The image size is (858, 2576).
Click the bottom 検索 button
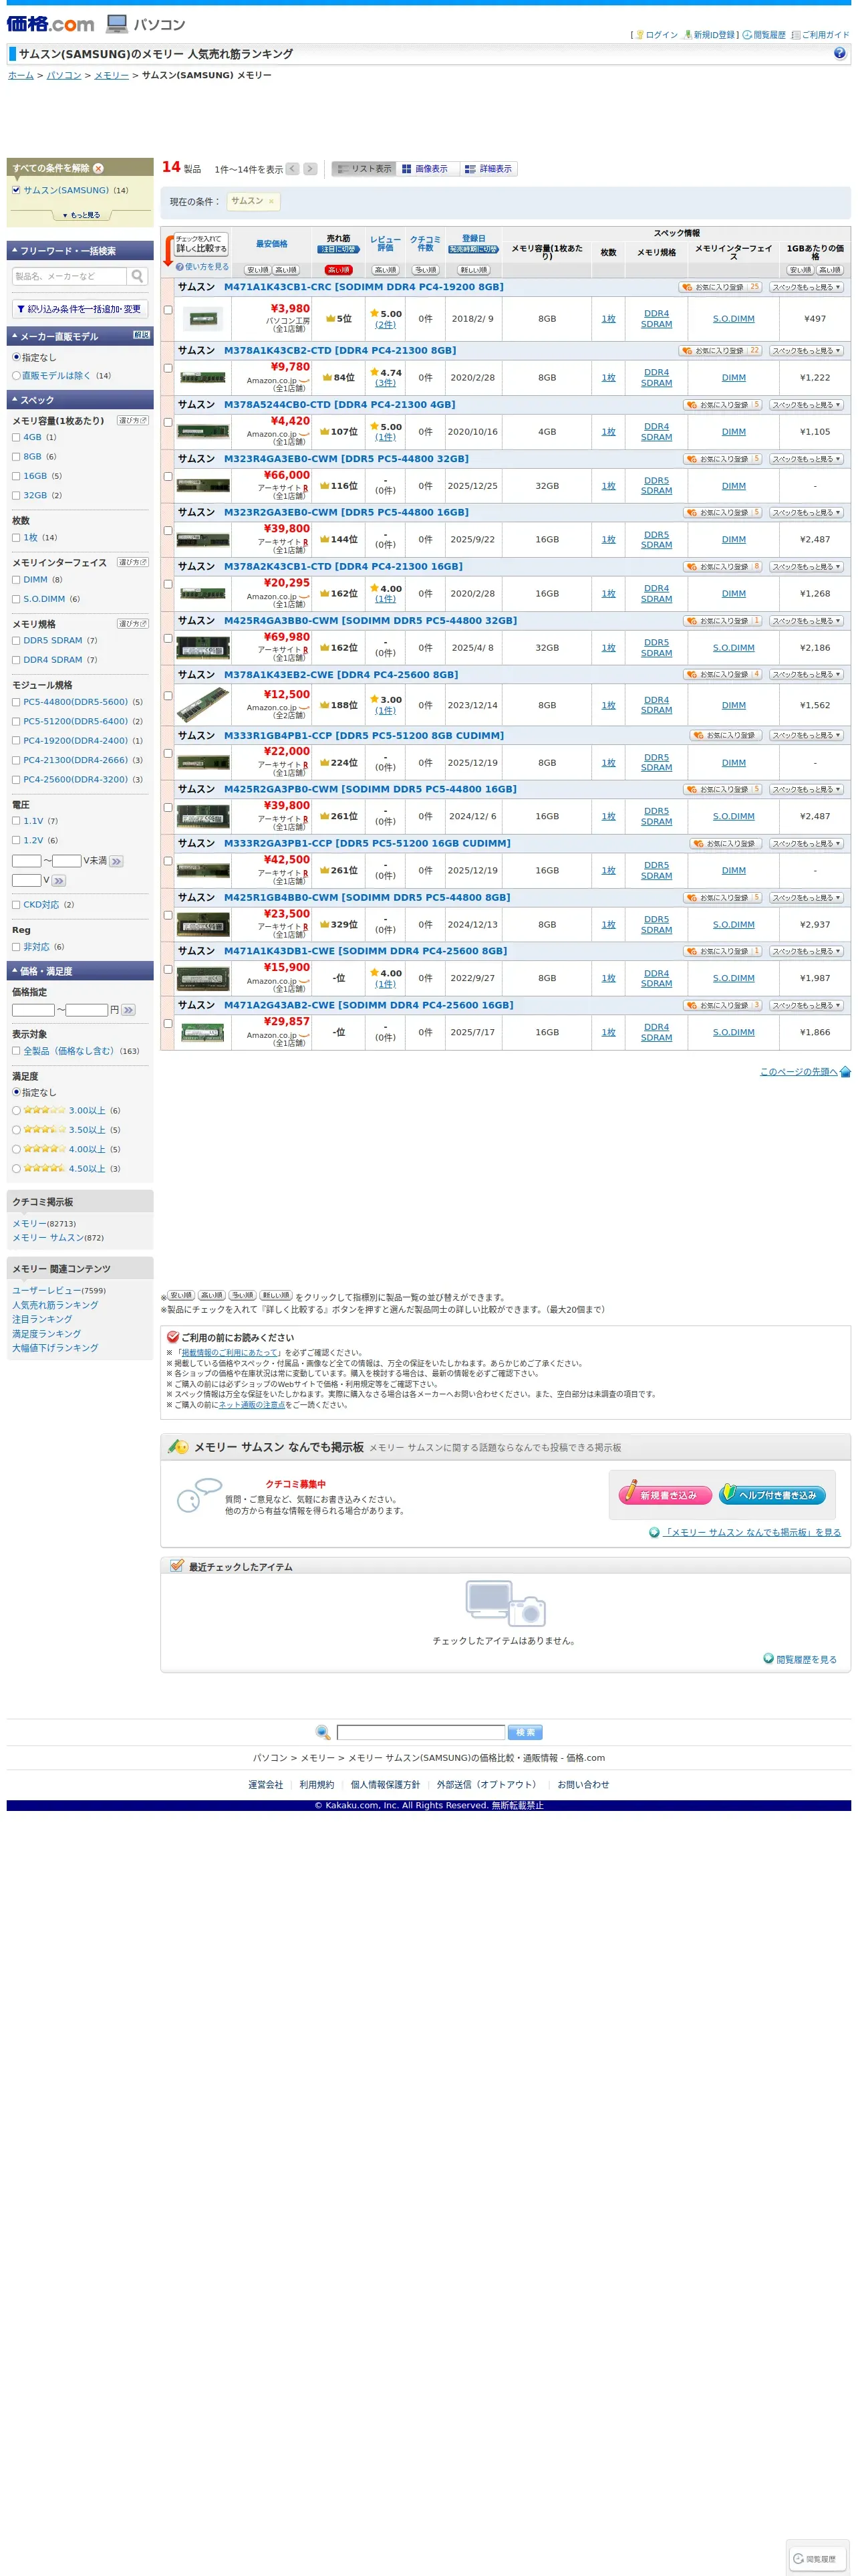525,1733
